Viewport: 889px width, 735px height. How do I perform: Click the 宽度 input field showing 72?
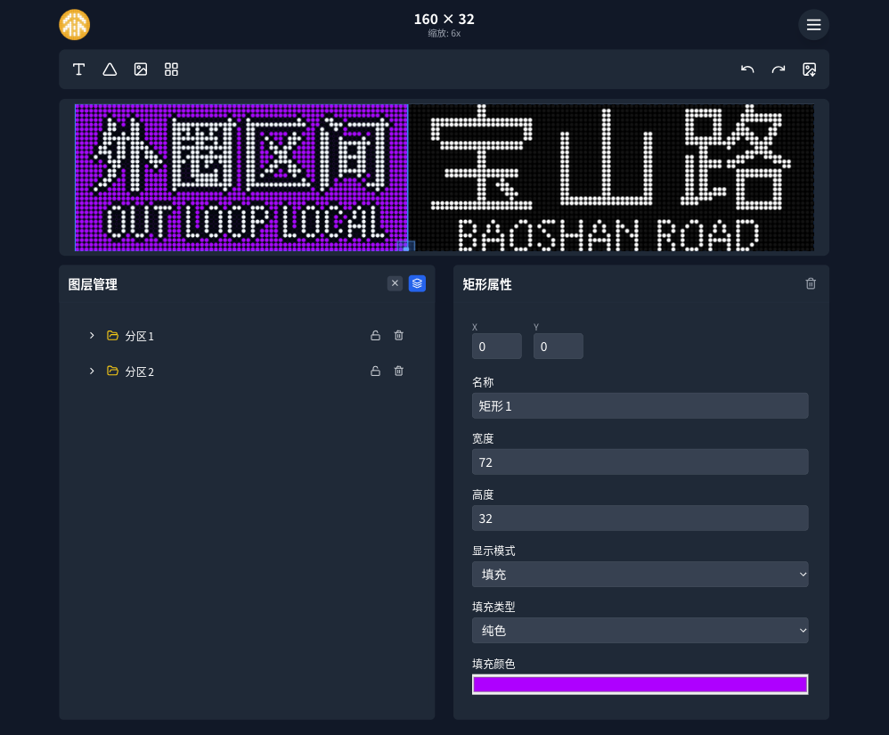pos(640,461)
